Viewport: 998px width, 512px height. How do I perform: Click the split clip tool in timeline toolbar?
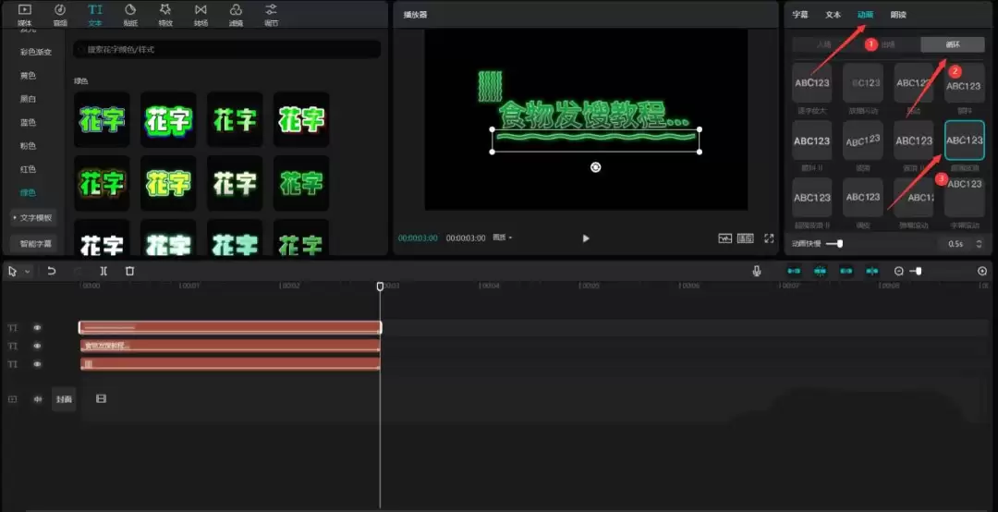point(103,271)
